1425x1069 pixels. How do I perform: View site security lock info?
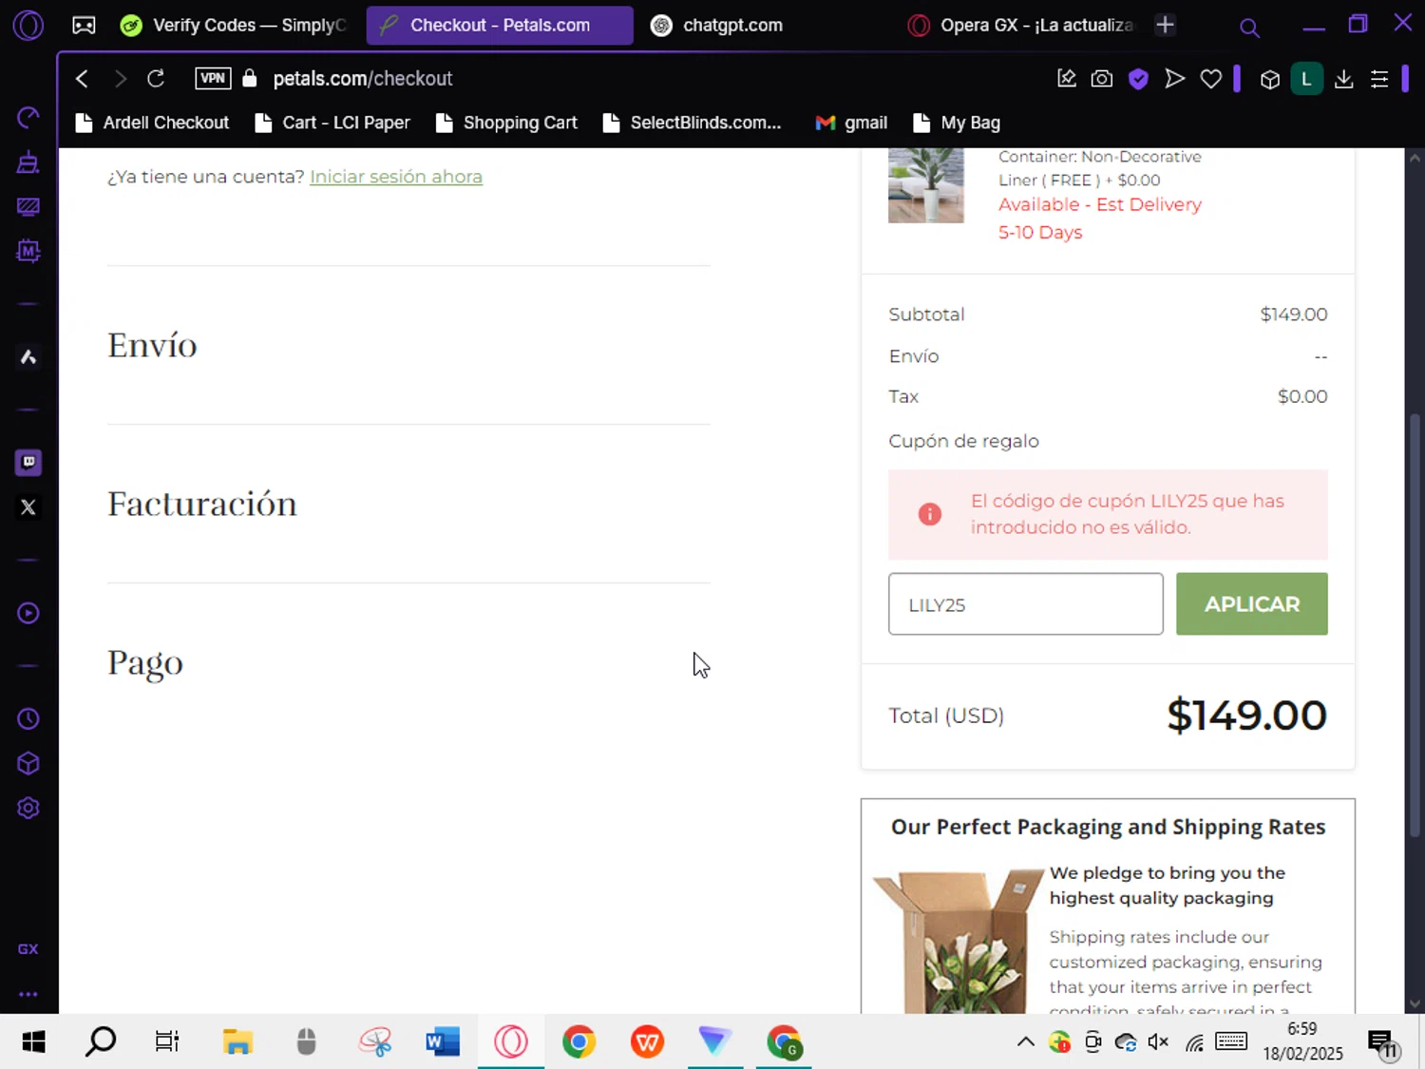[250, 79]
